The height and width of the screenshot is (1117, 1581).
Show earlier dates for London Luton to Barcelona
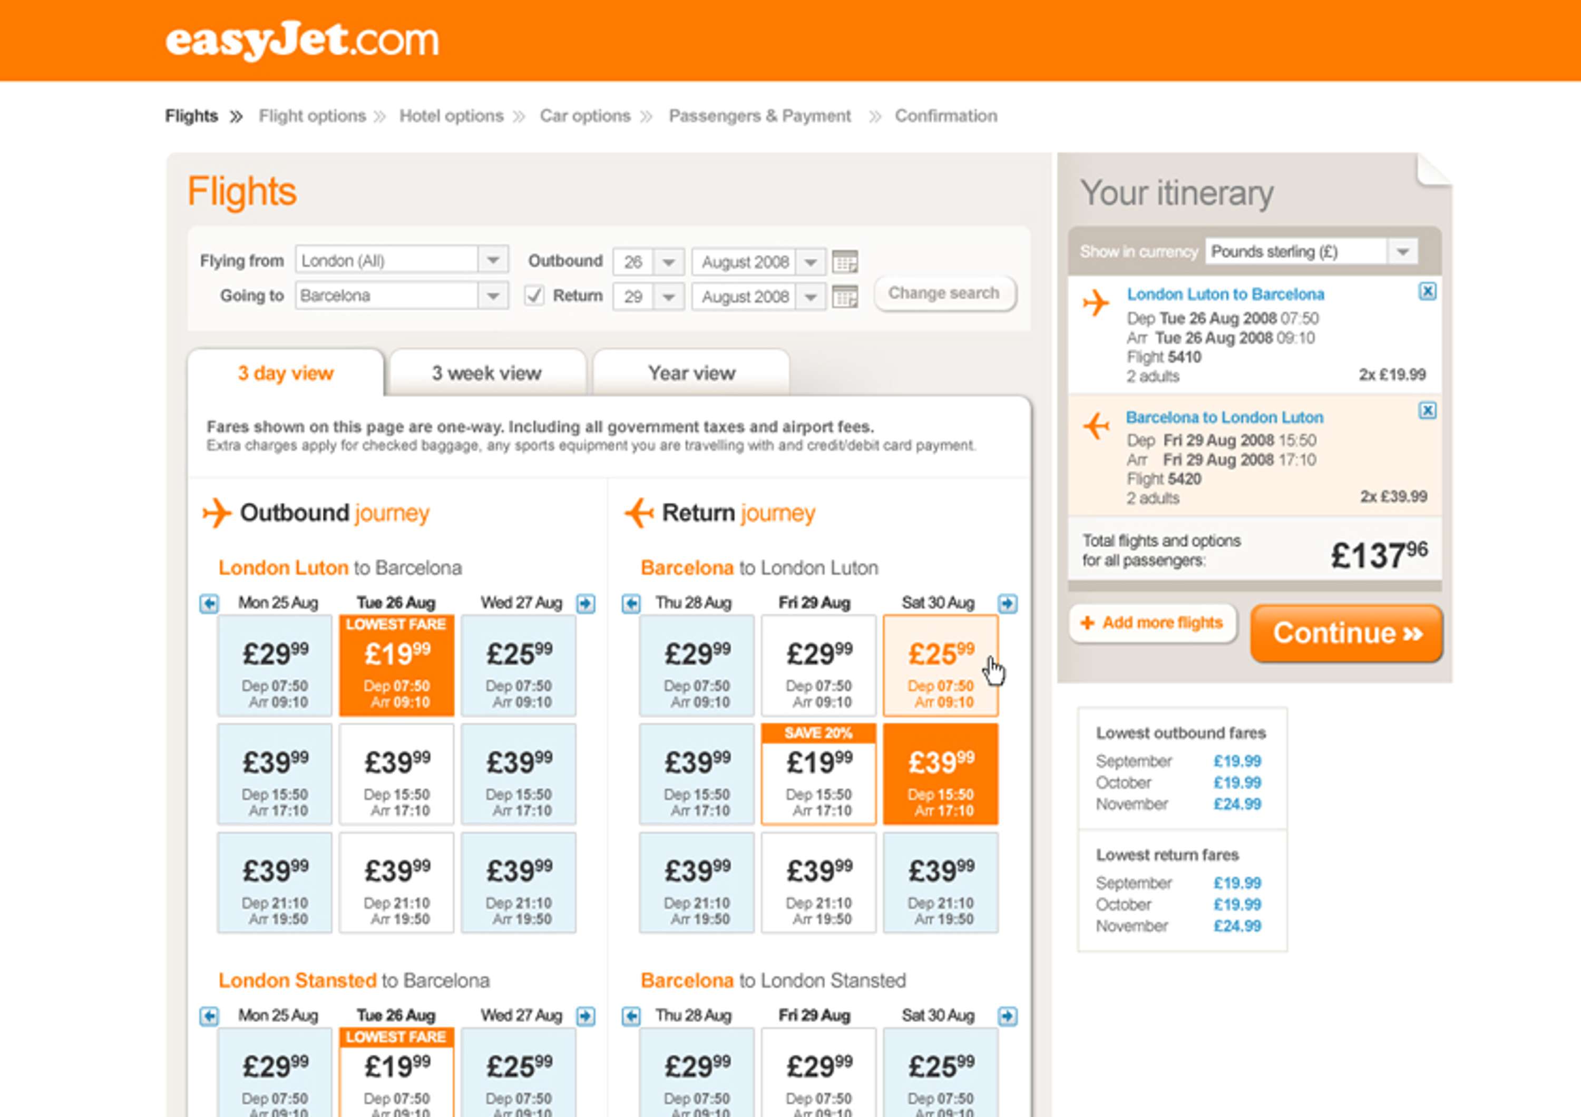pos(209,604)
